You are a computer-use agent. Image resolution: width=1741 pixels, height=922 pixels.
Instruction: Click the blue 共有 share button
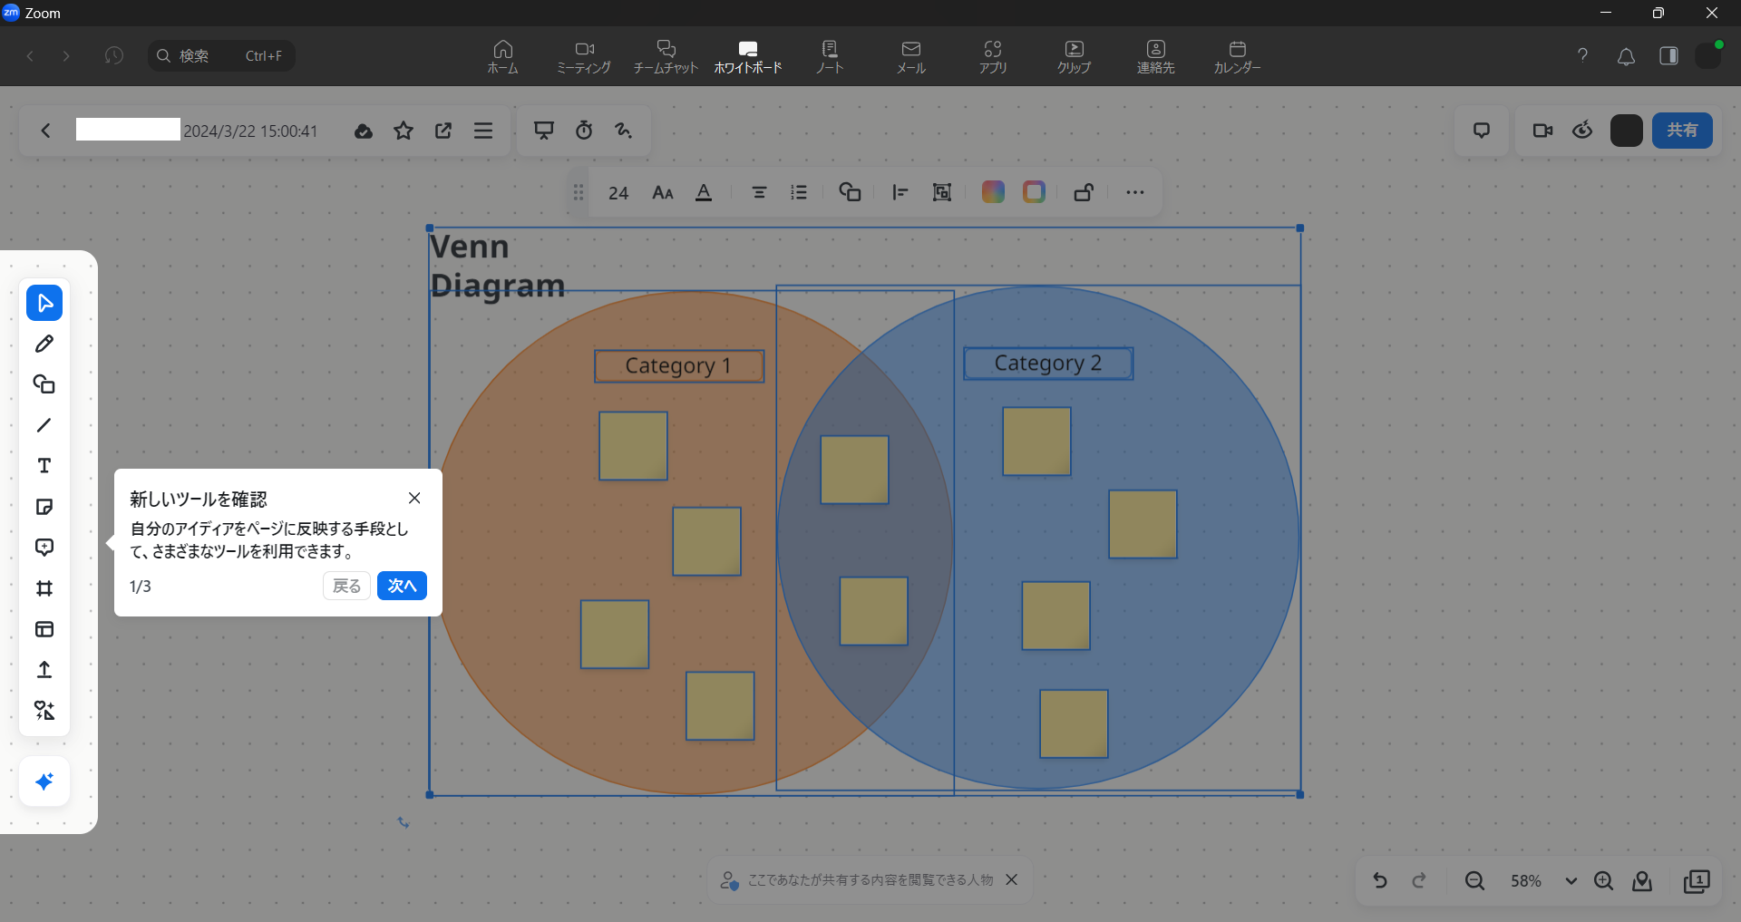coord(1682,131)
